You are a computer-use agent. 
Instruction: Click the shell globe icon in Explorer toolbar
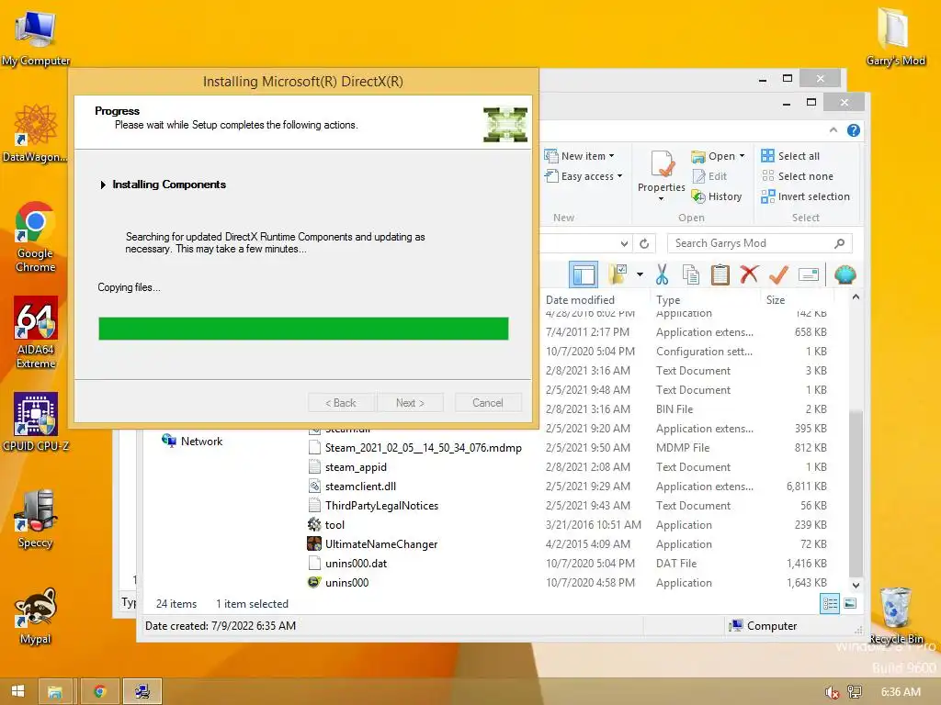[x=845, y=274]
